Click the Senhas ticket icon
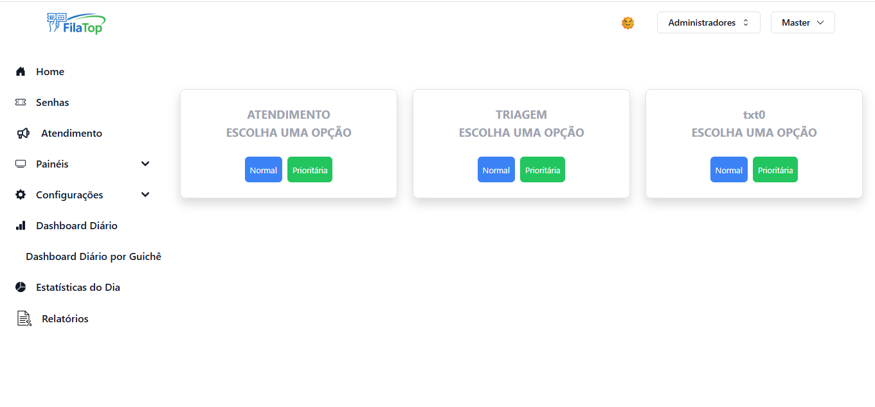The width and height of the screenshot is (875, 407). click(x=21, y=103)
